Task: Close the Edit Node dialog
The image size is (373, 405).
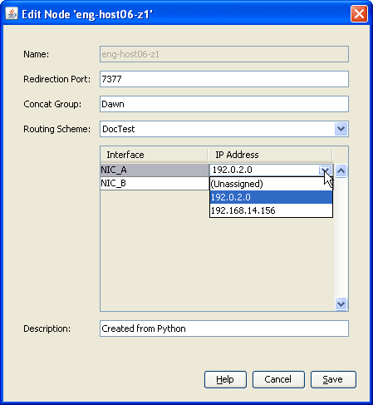Action: (x=359, y=14)
